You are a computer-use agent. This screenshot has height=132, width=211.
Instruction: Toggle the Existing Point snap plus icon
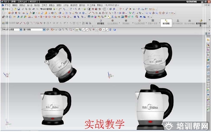coord(104,30)
